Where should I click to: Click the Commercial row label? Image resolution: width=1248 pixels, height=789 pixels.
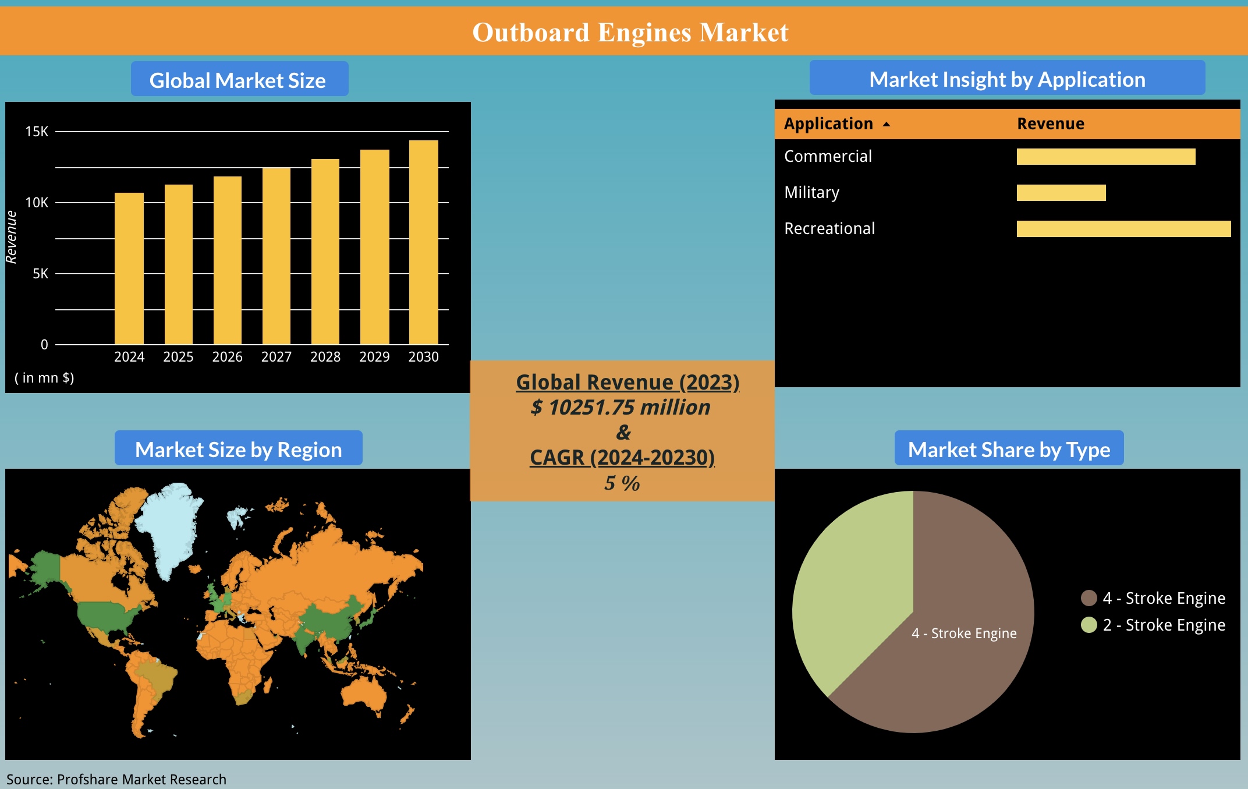pos(828,156)
